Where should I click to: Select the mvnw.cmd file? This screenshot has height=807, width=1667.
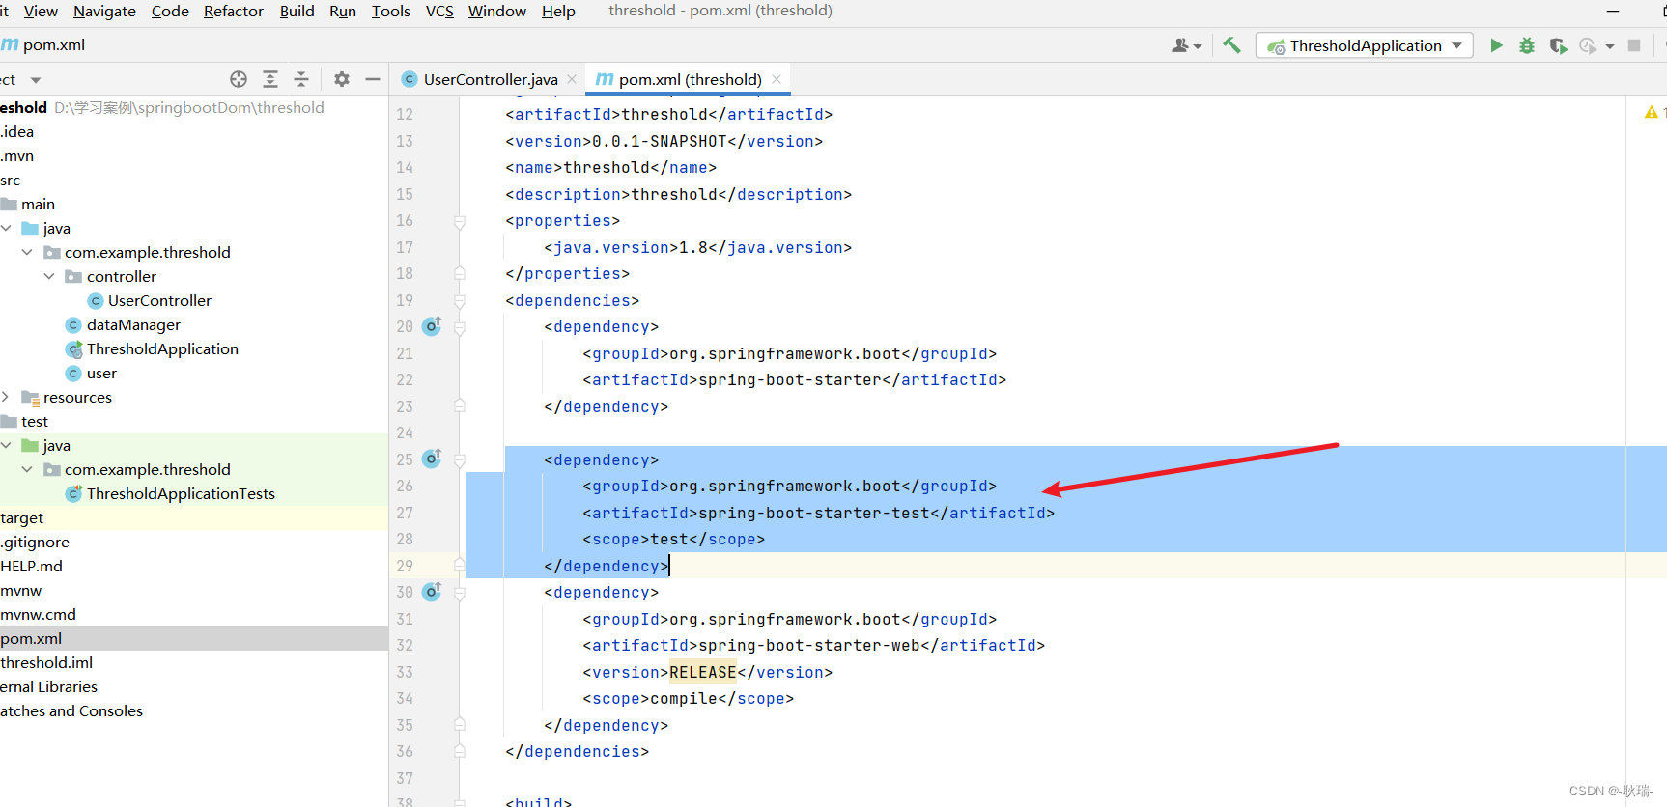[x=39, y=614]
